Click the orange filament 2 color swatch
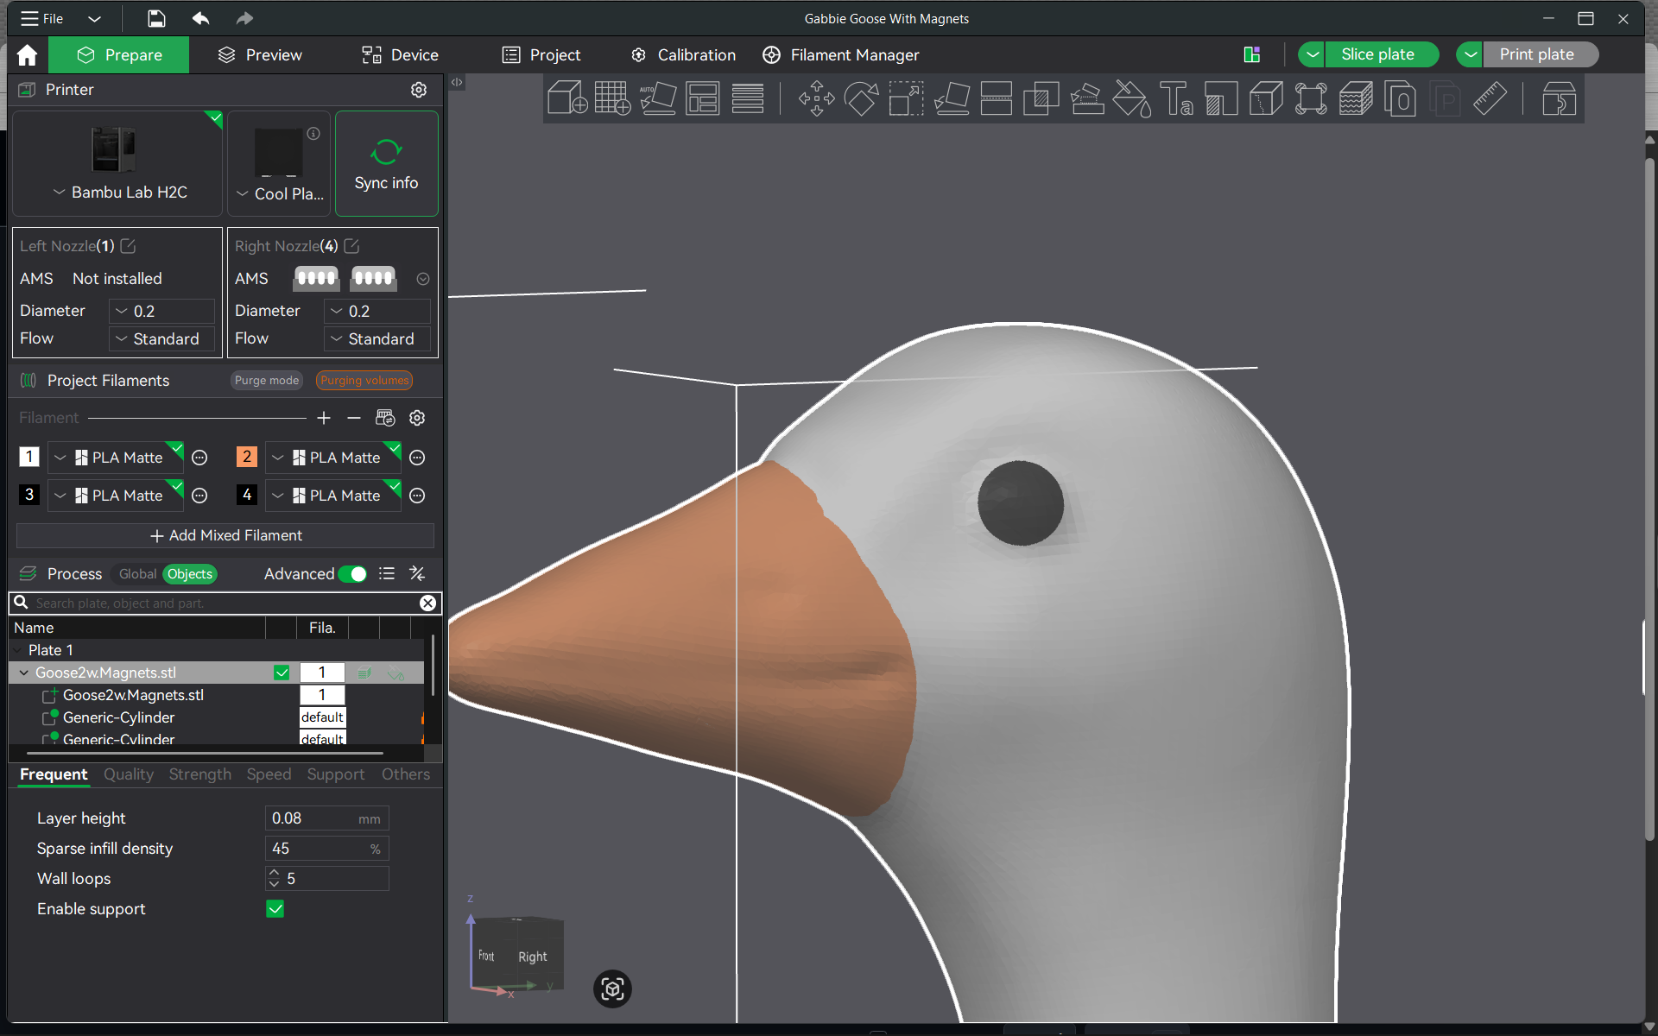Image resolution: width=1658 pixels, height=1036 pixels. click(247, 457)
